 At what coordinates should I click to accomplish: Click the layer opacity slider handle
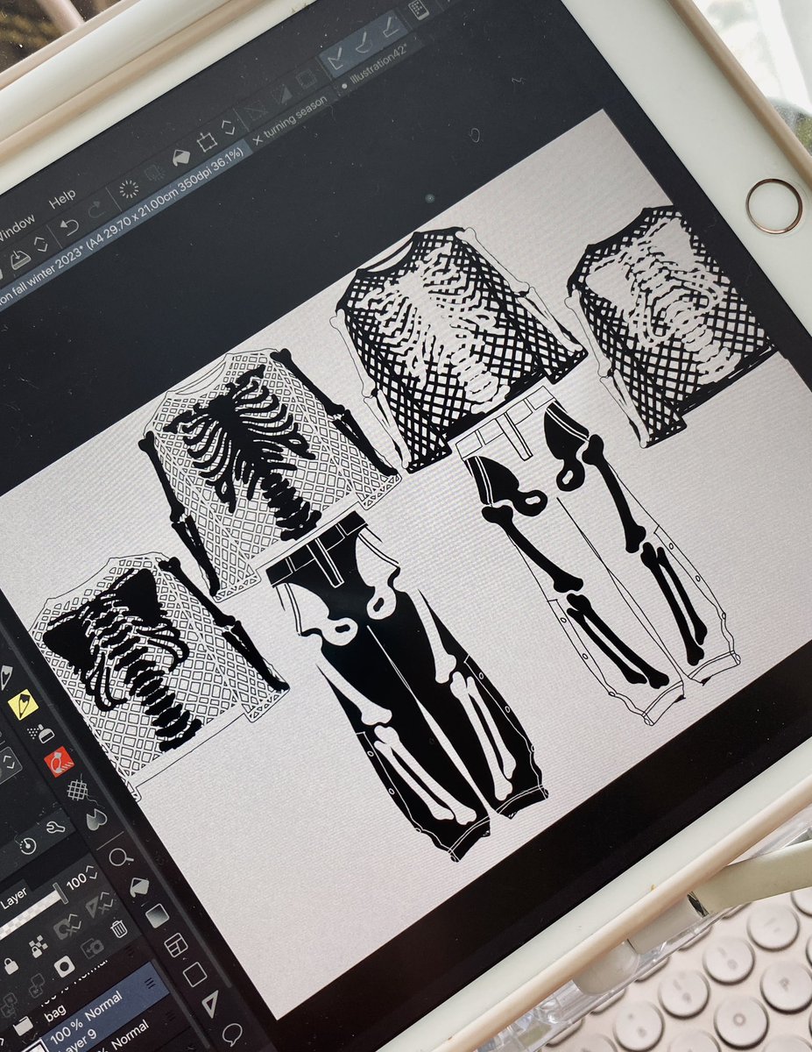click(60, 892)
